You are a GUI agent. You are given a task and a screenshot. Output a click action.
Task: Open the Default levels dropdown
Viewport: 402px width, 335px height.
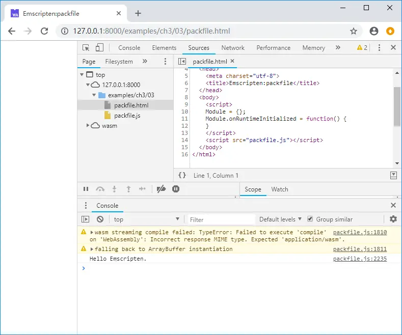pyautogui.click(x=280, y=219)
